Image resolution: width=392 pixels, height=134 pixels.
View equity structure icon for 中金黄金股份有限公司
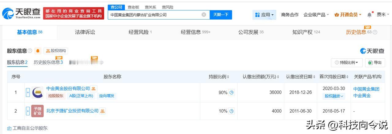[94, 89]
